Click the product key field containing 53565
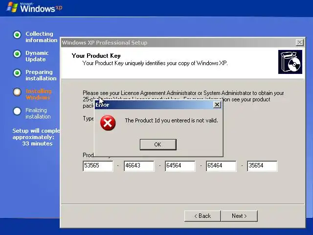 click(x=98, y=166)
